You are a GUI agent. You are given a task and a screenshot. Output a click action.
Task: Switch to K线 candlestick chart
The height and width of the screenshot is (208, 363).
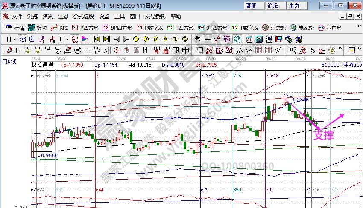tap(59, 28)
